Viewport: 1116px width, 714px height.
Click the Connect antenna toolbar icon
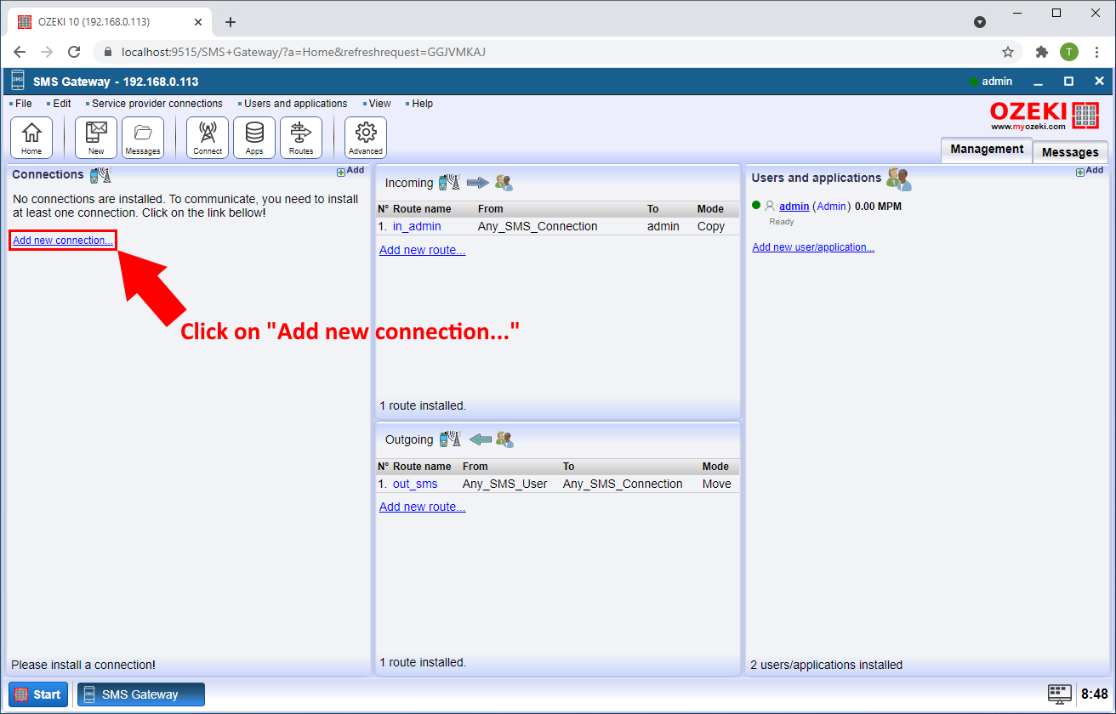pos(208,138)
